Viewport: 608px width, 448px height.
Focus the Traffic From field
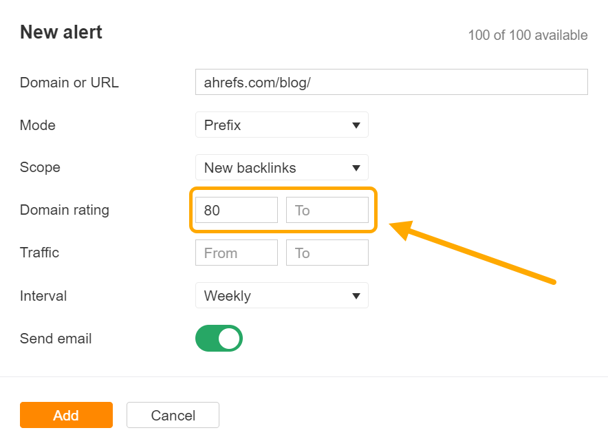point(236,253)
